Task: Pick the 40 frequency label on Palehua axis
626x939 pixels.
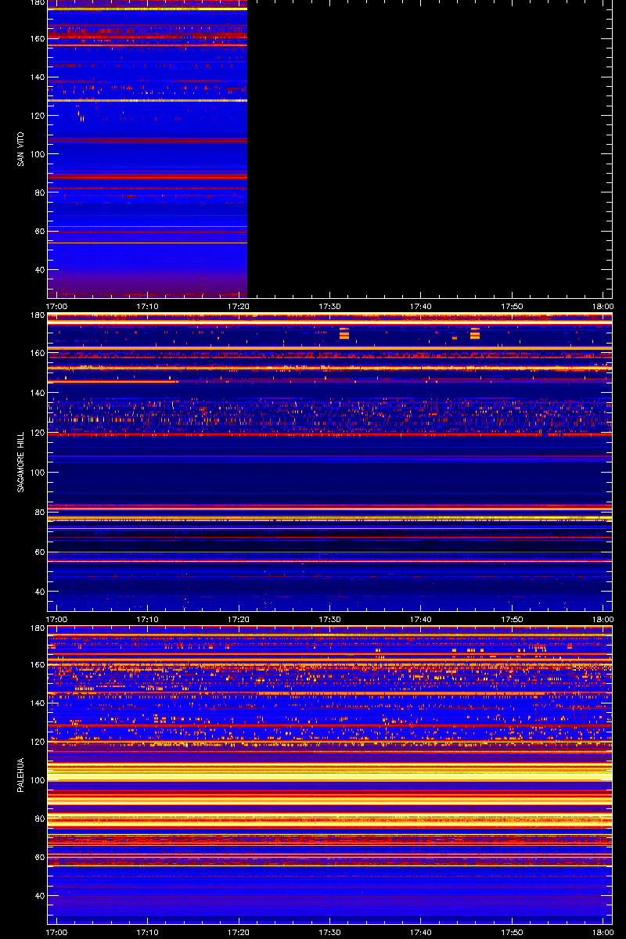Action: point(39,895)
